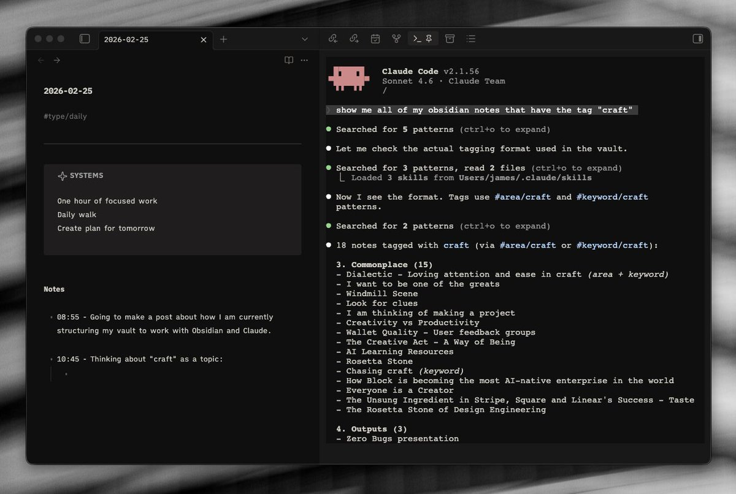Open the note's more options menu
This screenshot has height=494, width=736.
click(304, 60)
